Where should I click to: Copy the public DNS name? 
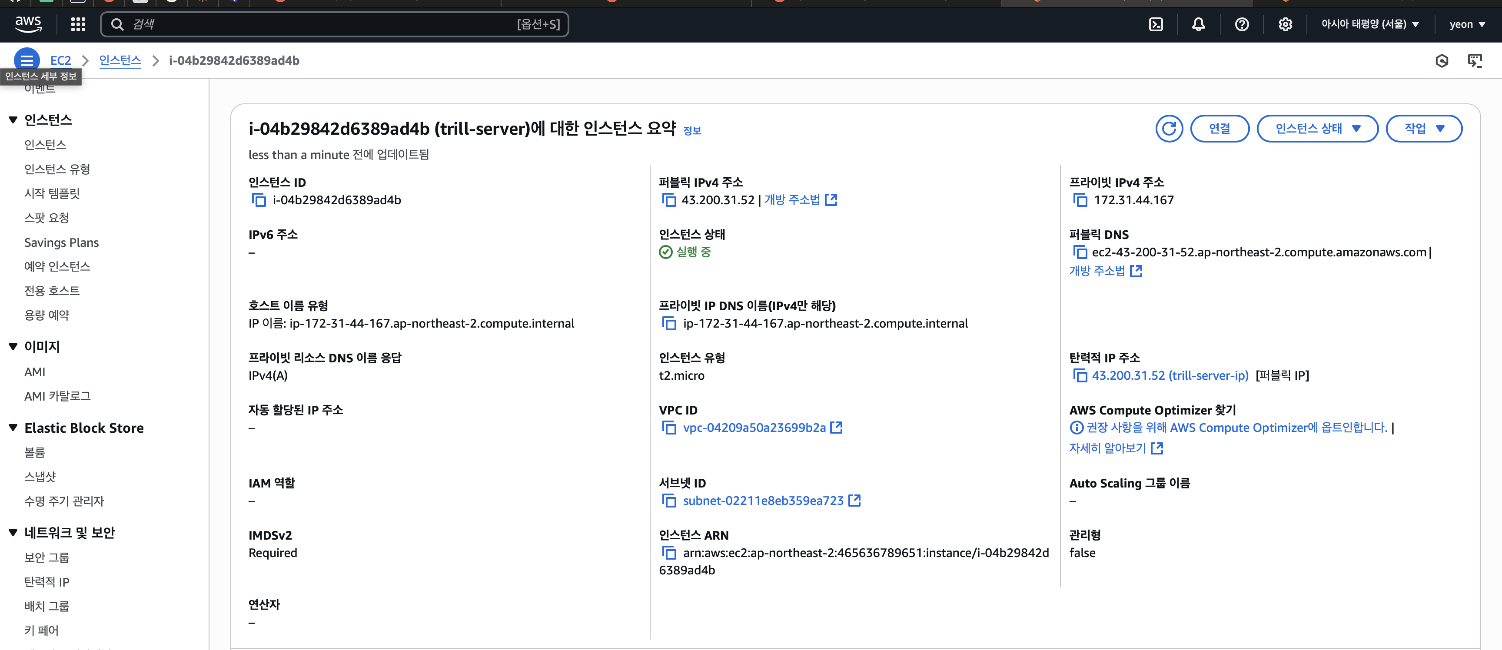coord(1080,252)
